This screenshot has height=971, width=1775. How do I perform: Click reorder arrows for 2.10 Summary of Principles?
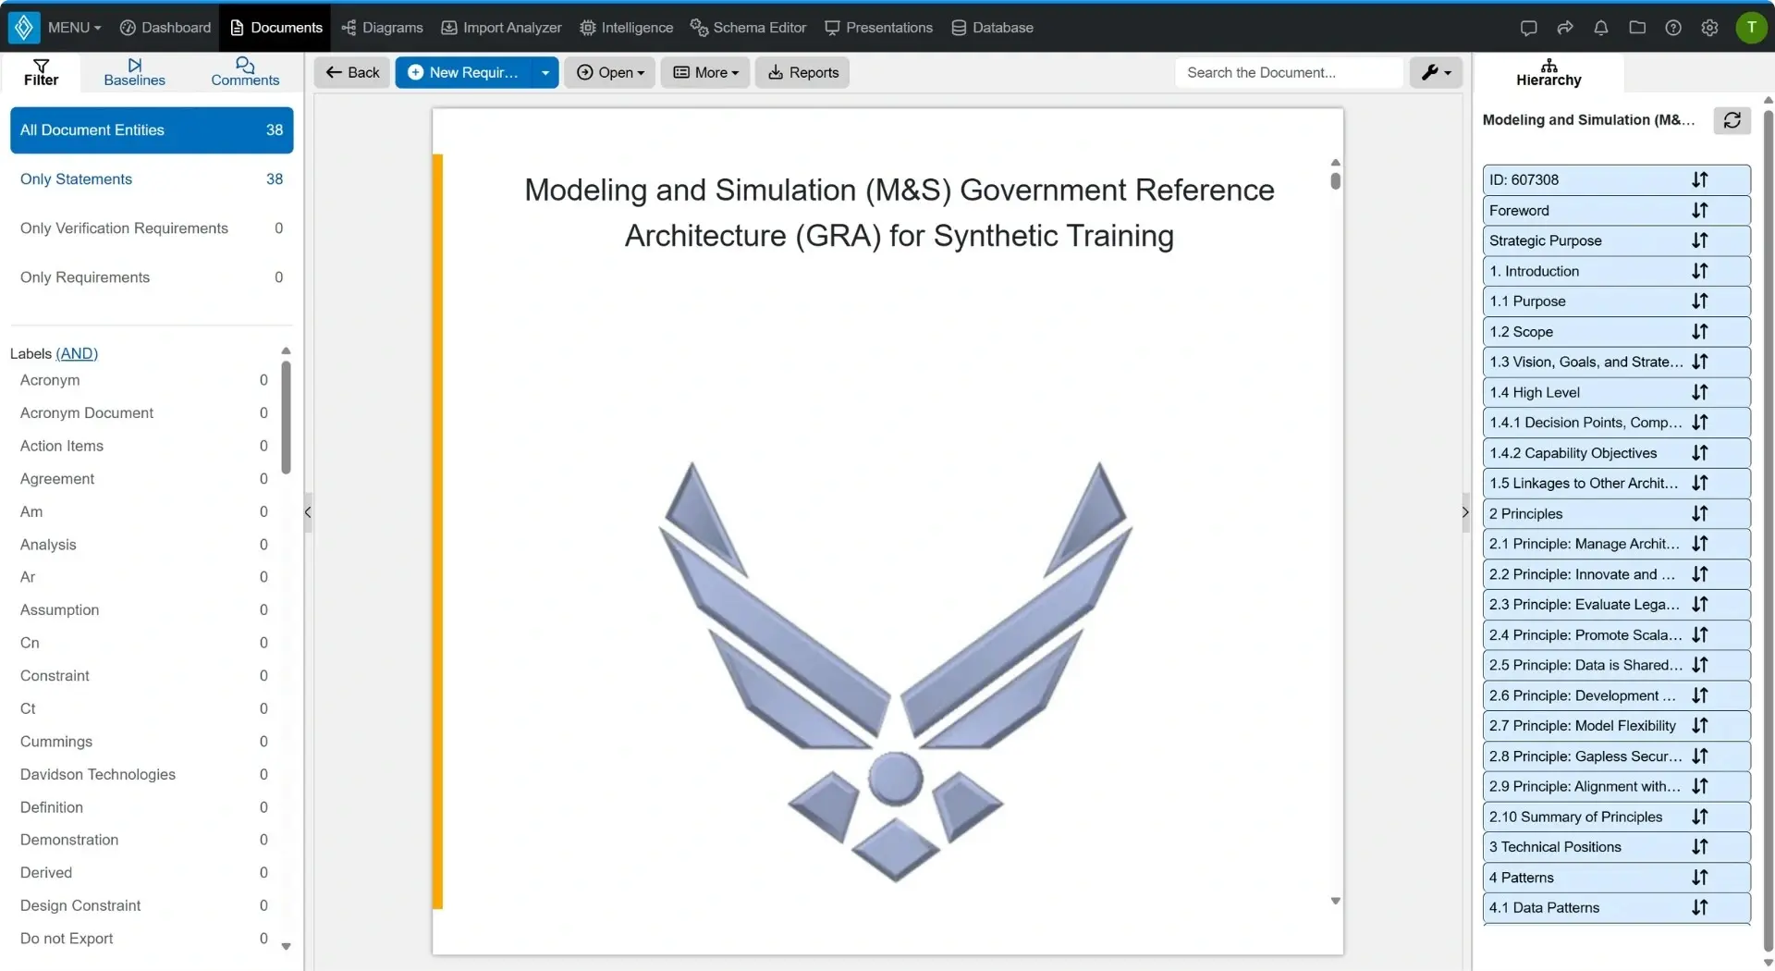pos(1699,817)
